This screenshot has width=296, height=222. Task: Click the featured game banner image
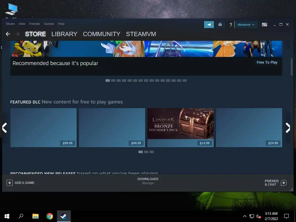coord(146,49)
